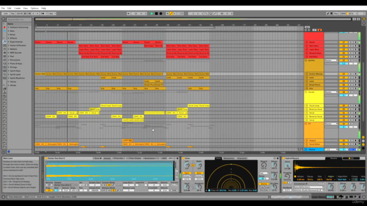367x206 pixels.
Task: Switch to Modulation tab in Echo
Action: tap(229, 159)
